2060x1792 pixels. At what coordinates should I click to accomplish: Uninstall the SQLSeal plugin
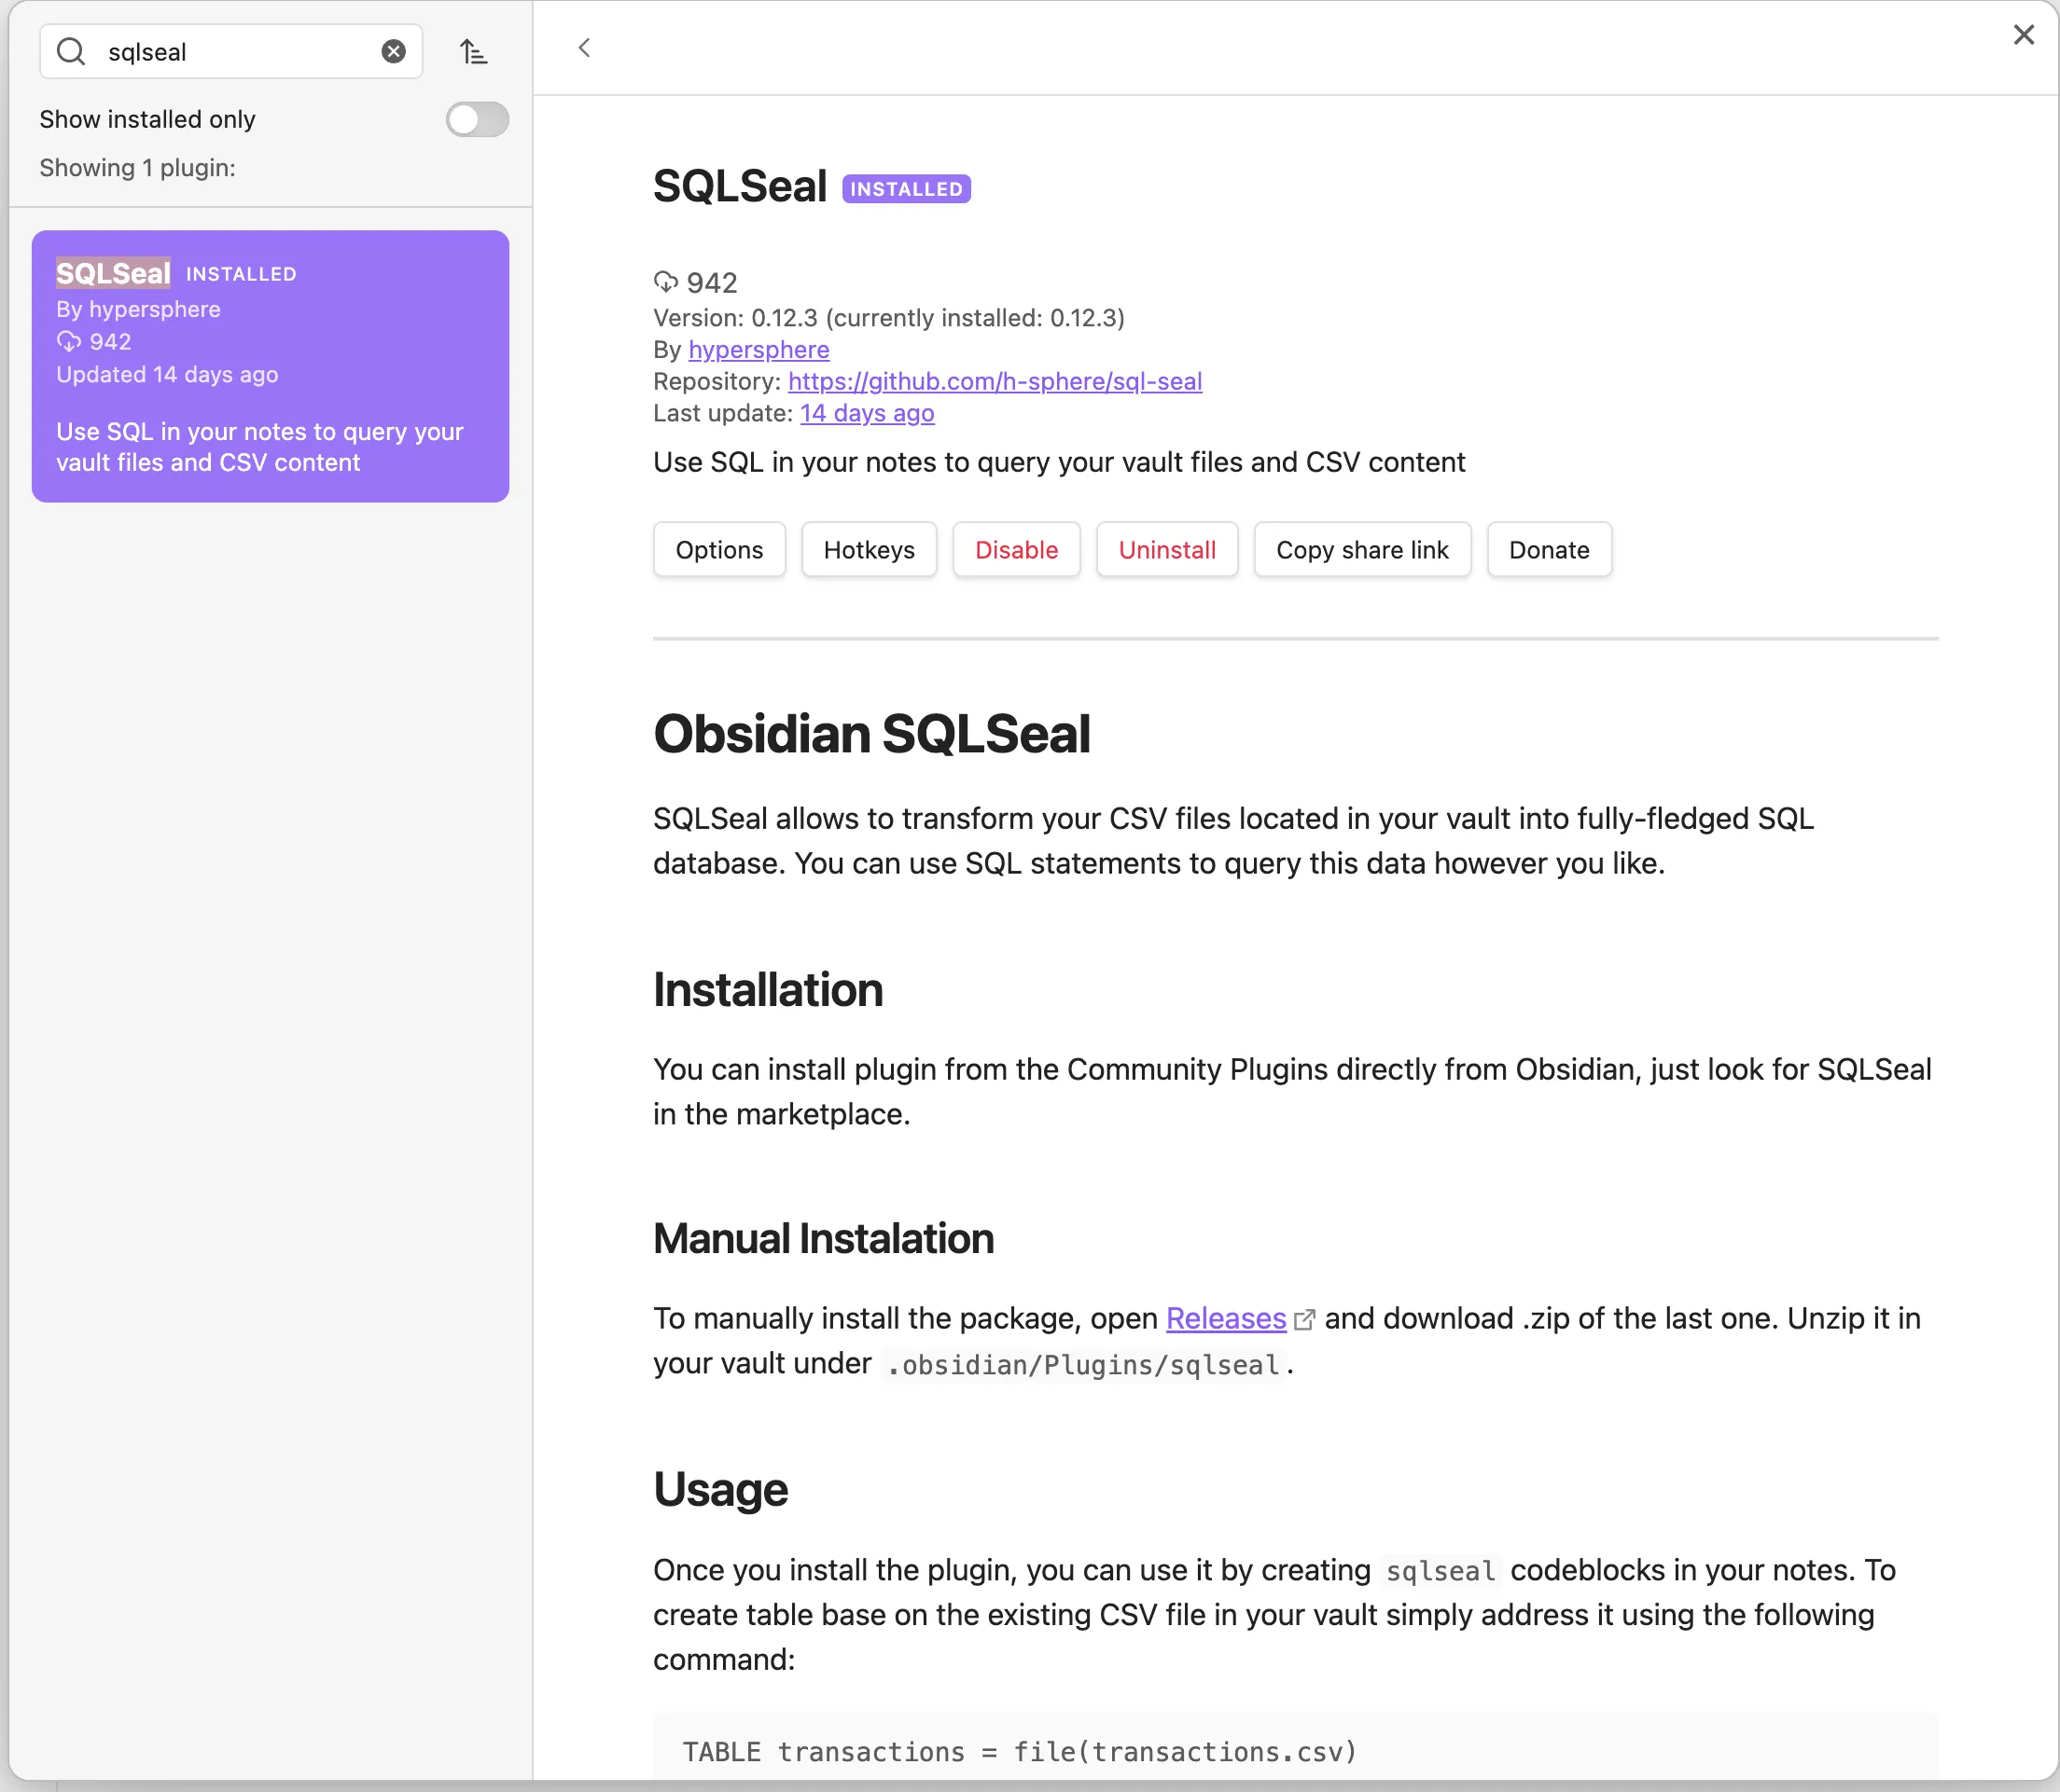pyautogui.click(x=1166, y=549)
